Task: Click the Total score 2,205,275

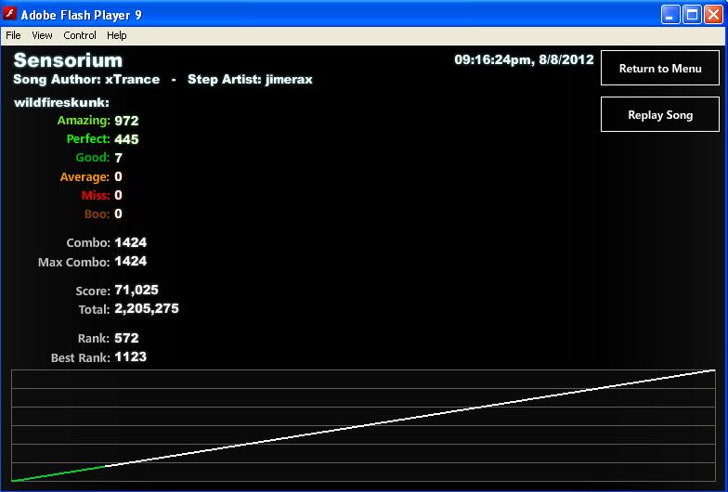Action: coord(147,308)
